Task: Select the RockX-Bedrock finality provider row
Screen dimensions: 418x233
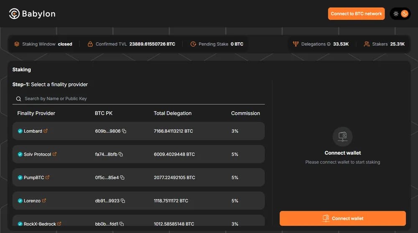Action: [138, 222]
